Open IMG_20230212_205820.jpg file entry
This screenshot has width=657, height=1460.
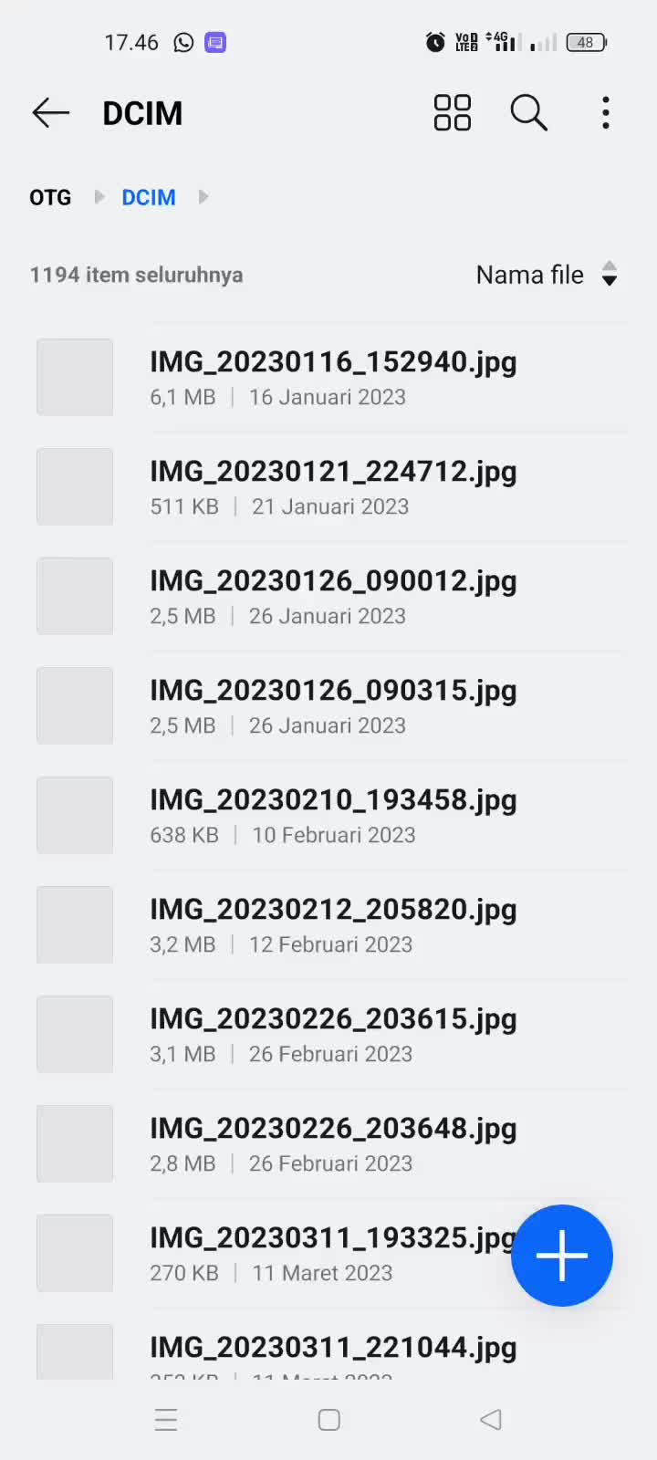(x=332, y=924)
